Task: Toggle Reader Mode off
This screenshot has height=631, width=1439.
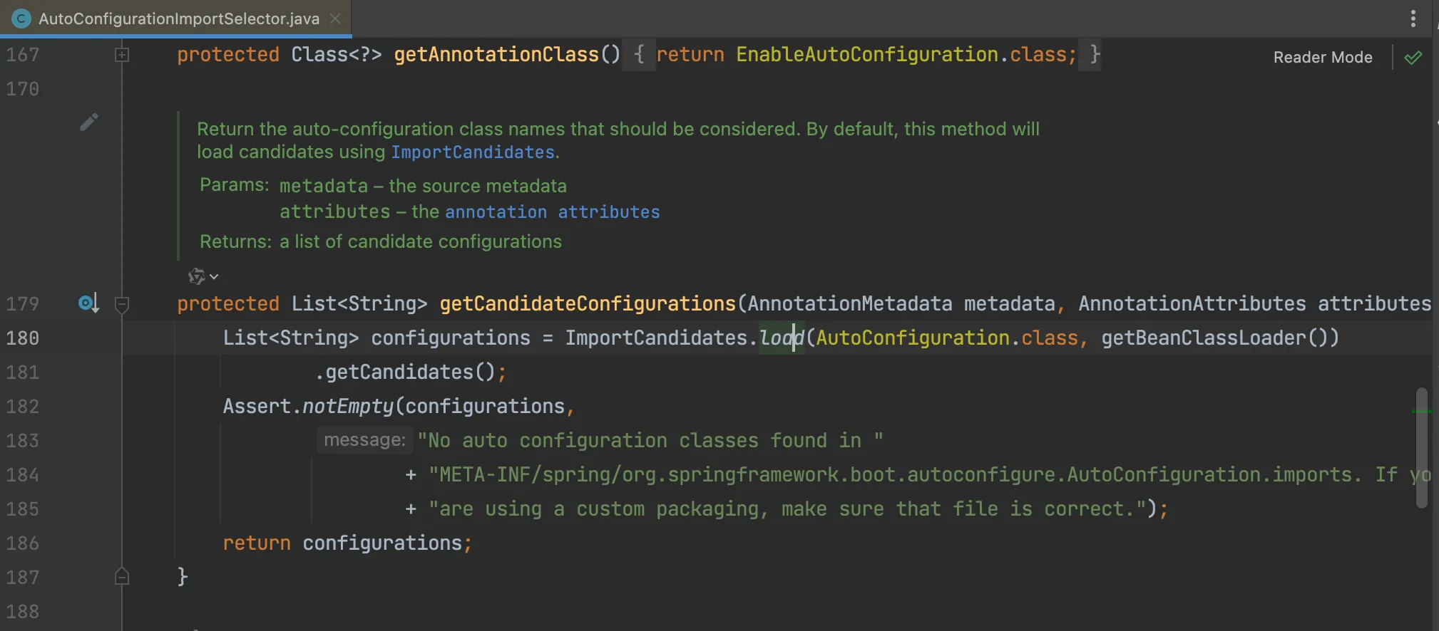Action: click(1322, 58)
